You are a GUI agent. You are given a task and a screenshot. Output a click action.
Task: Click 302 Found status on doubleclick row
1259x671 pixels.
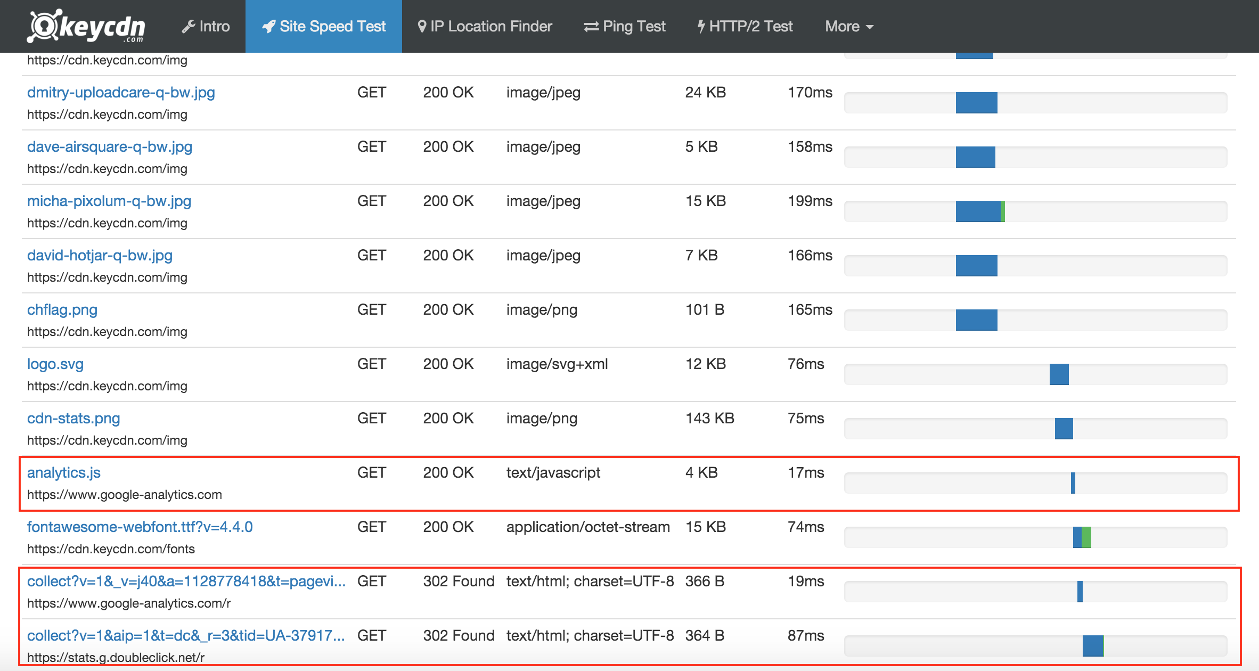459,636
